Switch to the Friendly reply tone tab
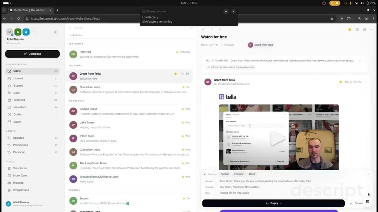This screenshot has height=212, width=378. point(239,174)
